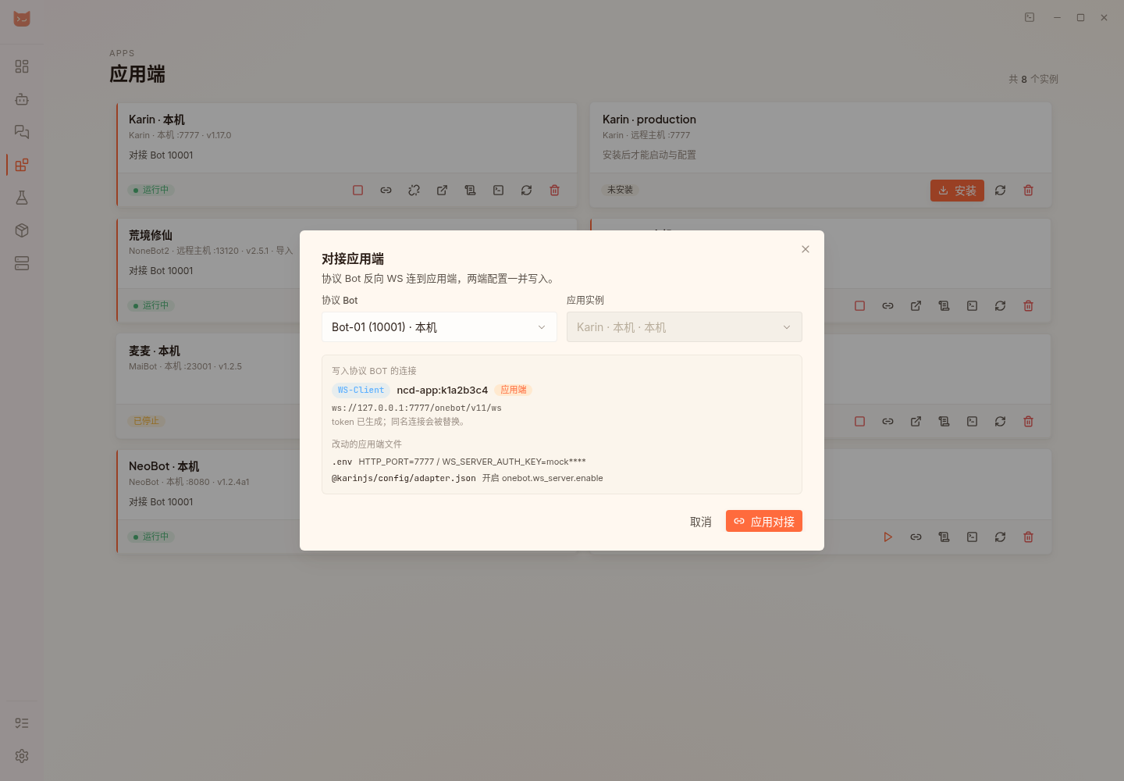
Task: Open the settings gear in sidebar
Action: coord(22,756)
